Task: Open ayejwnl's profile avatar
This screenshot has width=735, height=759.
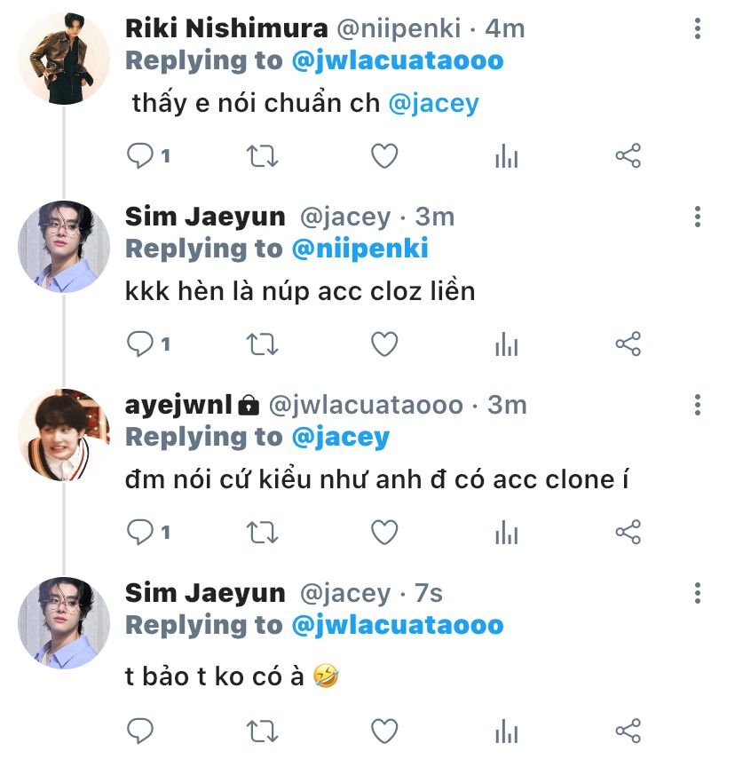Action: pyautogui.click(x=63, y=433)
